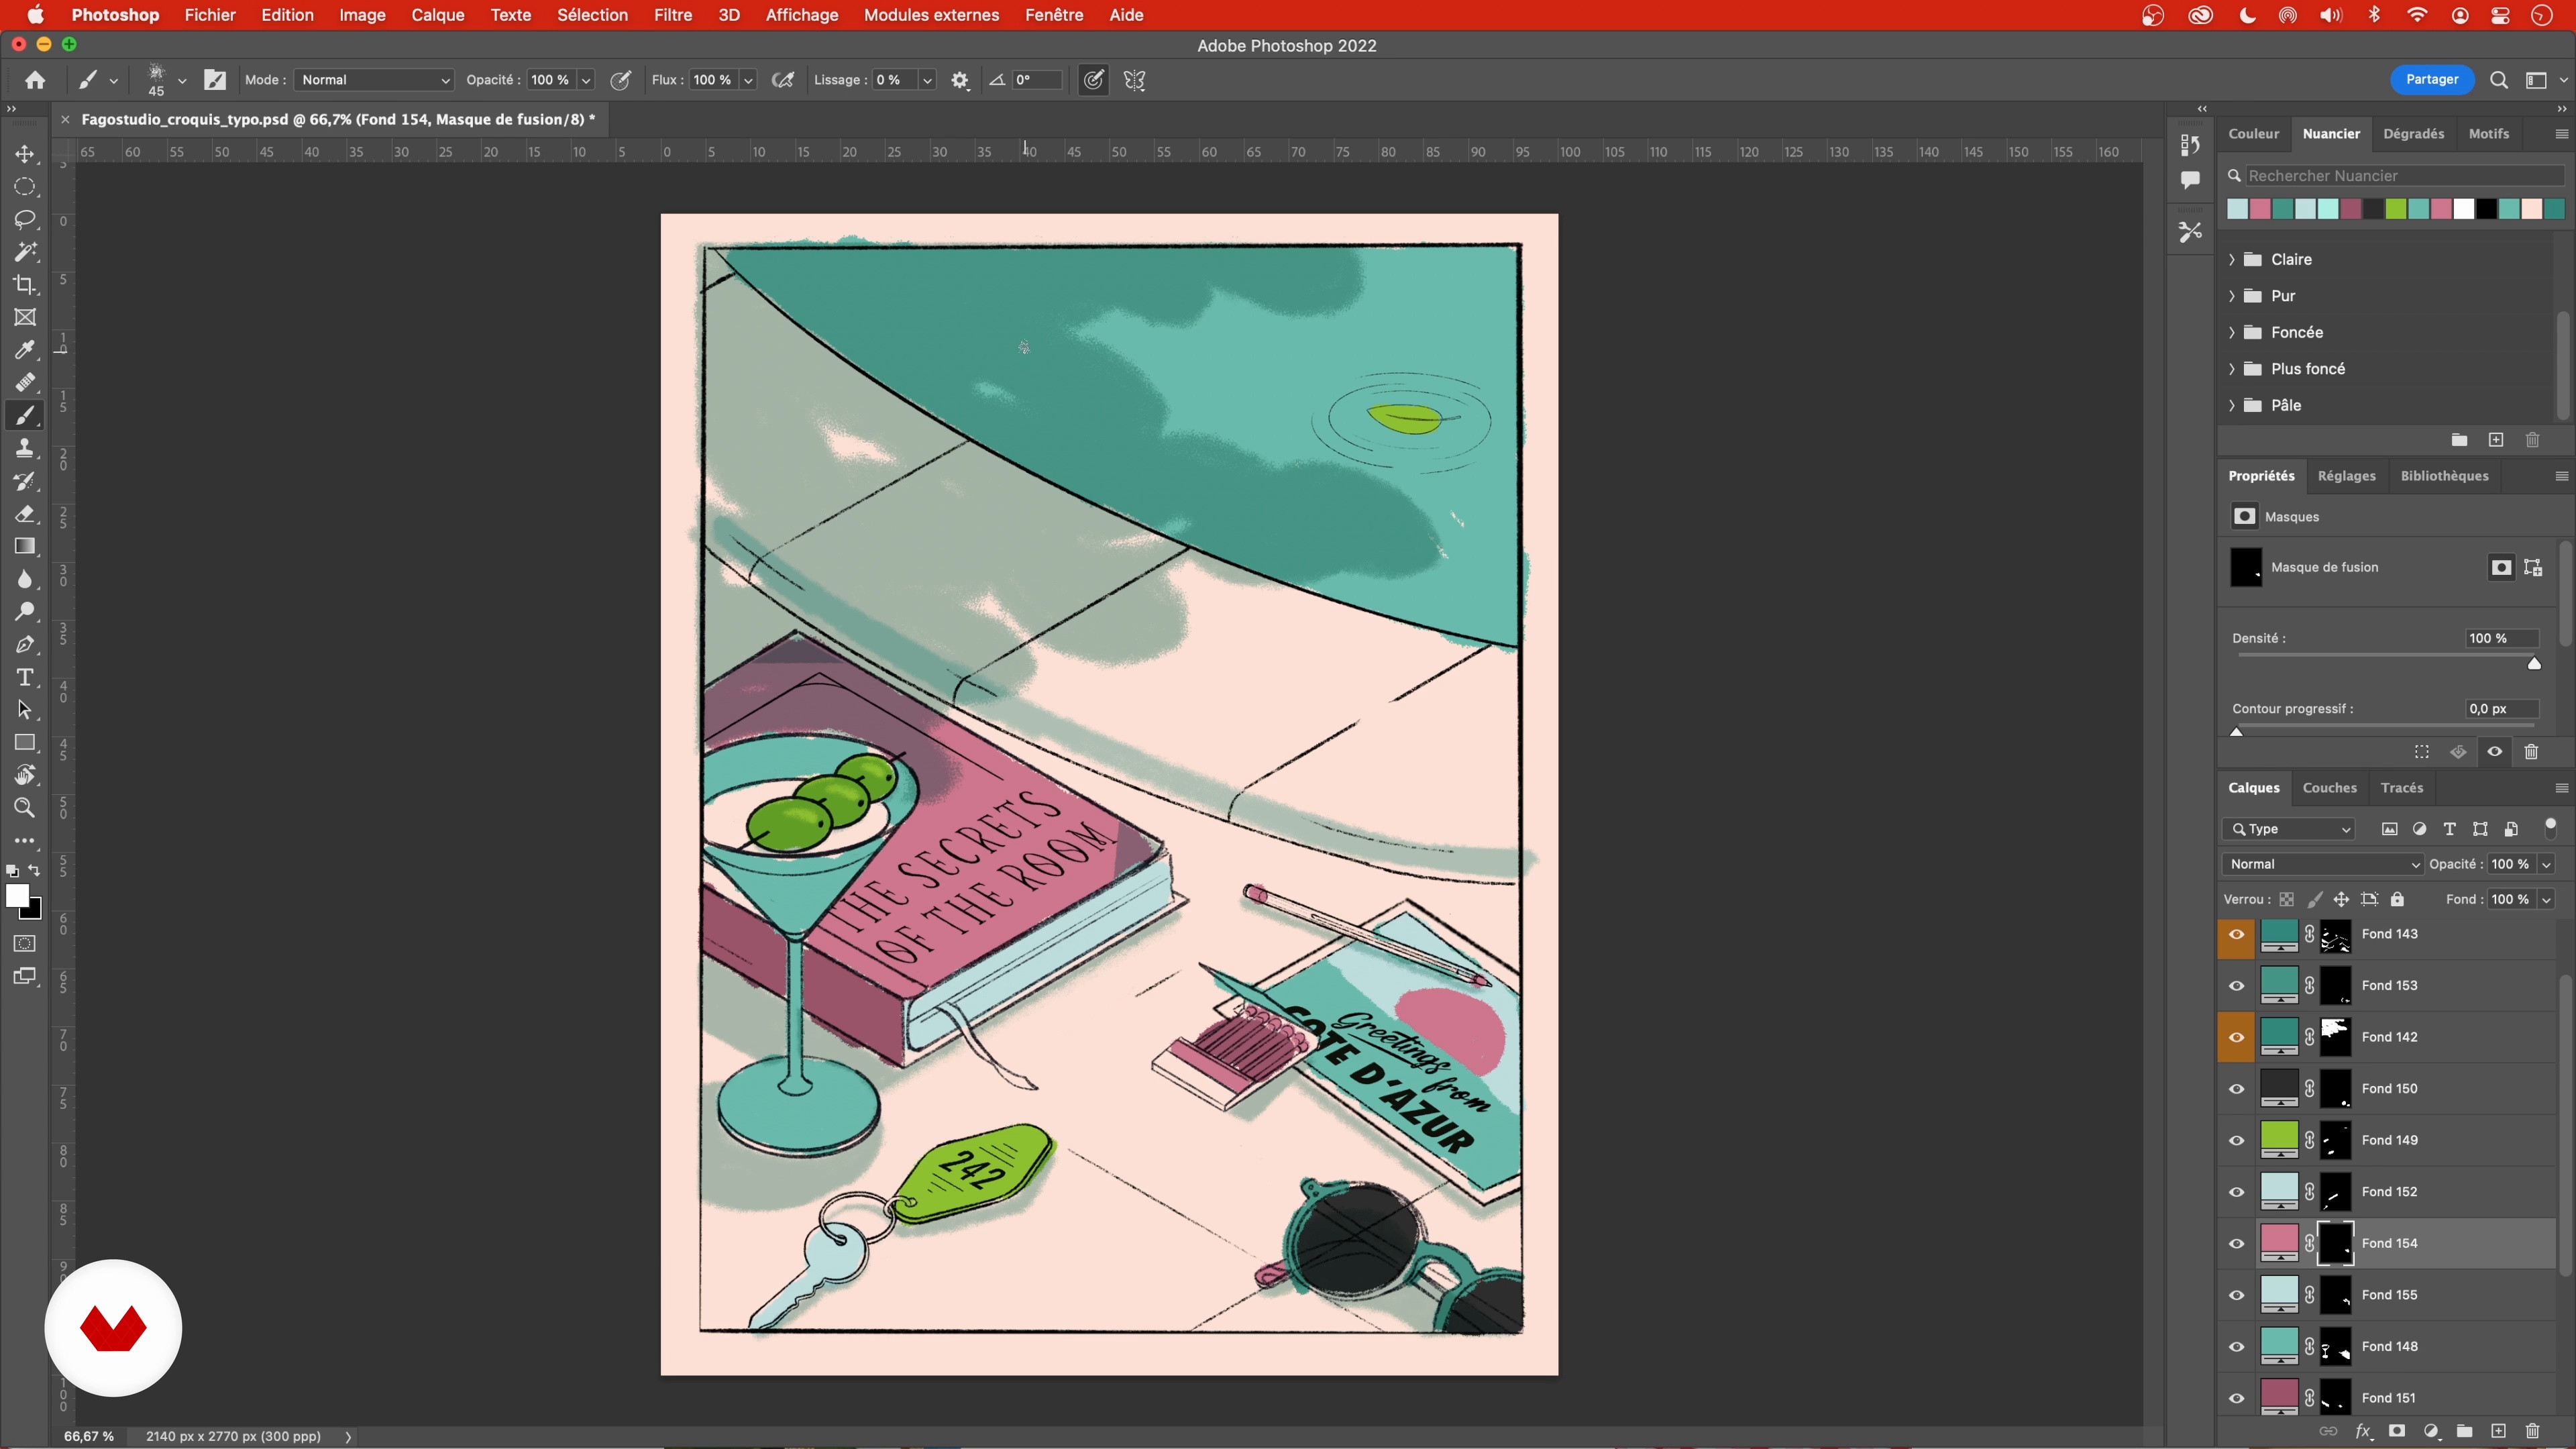Switch to the Dégradés tab
The height and width of the screenshot is (1449, 2576).
[x=2413, y=133]
